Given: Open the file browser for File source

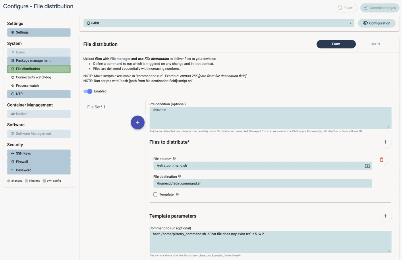Looking at the screenshot, I should tap(367, 166).
